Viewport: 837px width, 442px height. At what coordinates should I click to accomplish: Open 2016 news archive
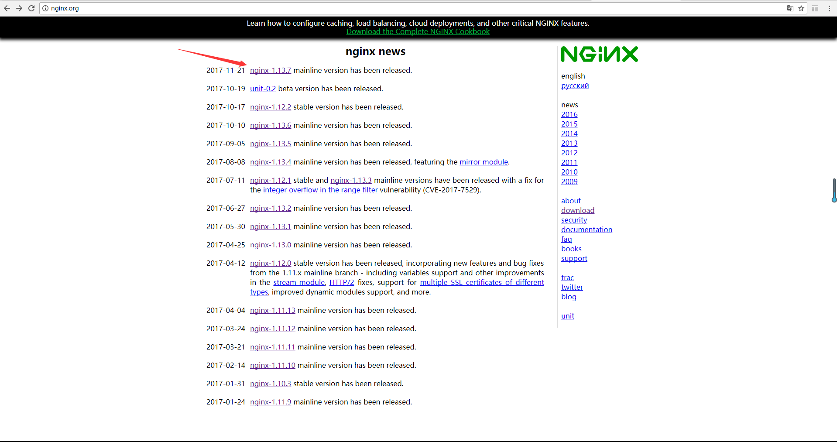coord(569,114)
